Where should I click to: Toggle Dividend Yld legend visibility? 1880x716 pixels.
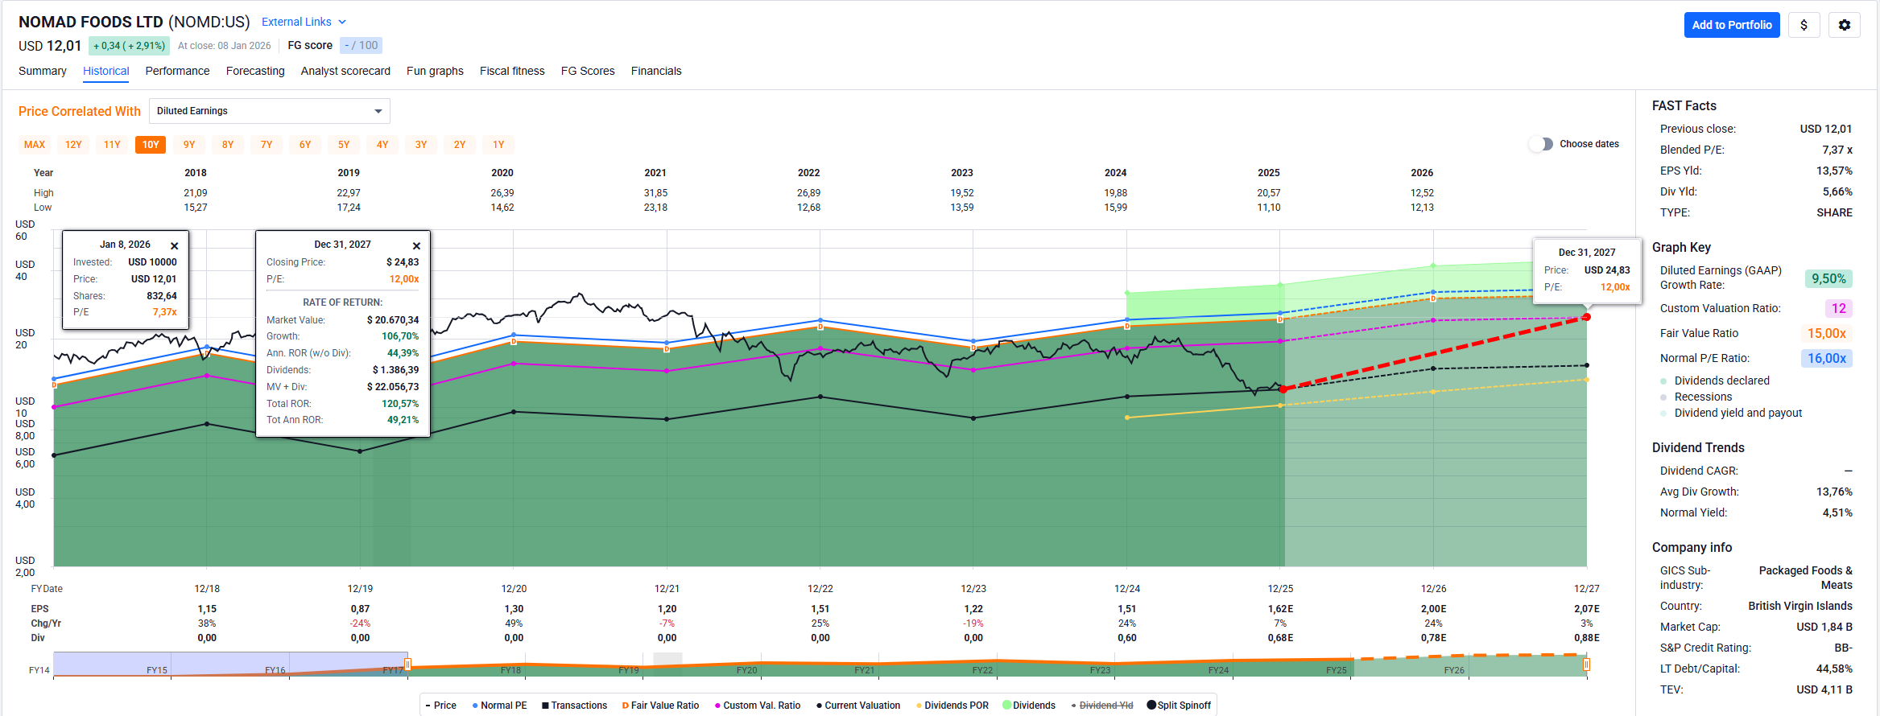(1105, 706)
